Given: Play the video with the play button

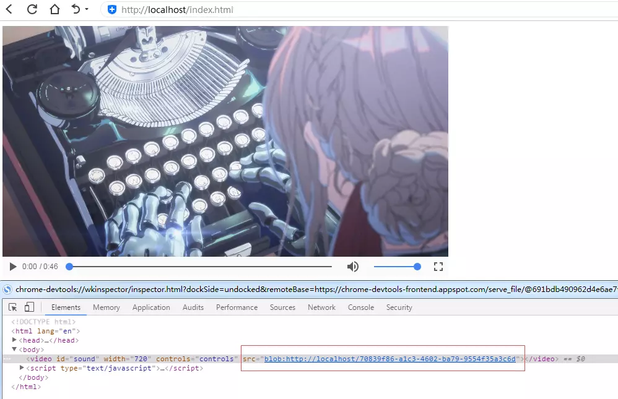Looking at the screenshot, I should tap(12, 266).
